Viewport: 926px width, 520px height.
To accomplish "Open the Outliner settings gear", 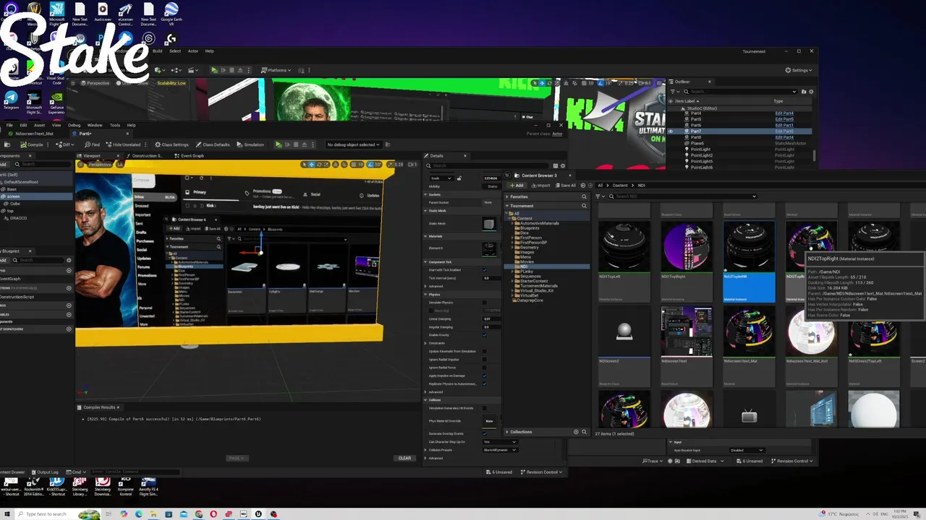I will (811, 92).
